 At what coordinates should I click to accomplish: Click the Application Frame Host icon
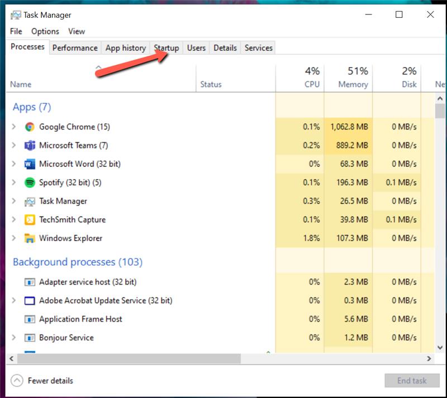[30, 319]
